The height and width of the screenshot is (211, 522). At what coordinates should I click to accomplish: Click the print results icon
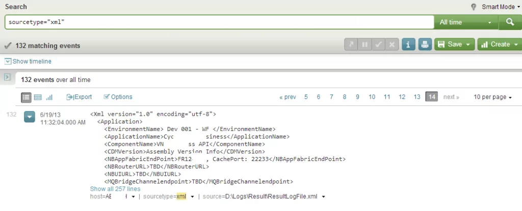[x=425, y=44]
